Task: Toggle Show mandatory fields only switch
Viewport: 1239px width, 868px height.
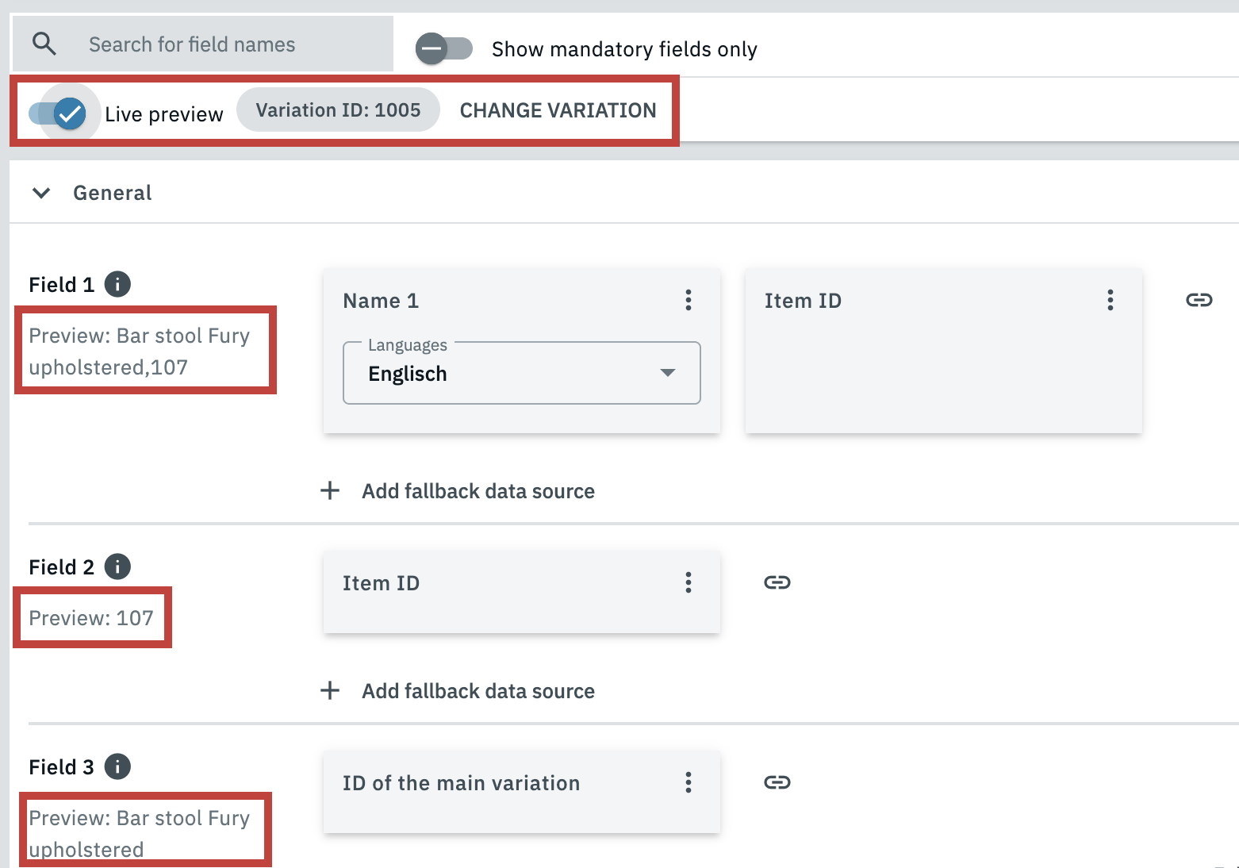Action: pyautogui.click(x=444, y=48)
